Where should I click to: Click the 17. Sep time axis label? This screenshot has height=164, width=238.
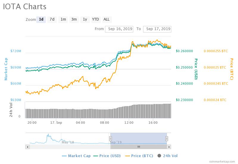pyautogui.click(x=56, y=123)
